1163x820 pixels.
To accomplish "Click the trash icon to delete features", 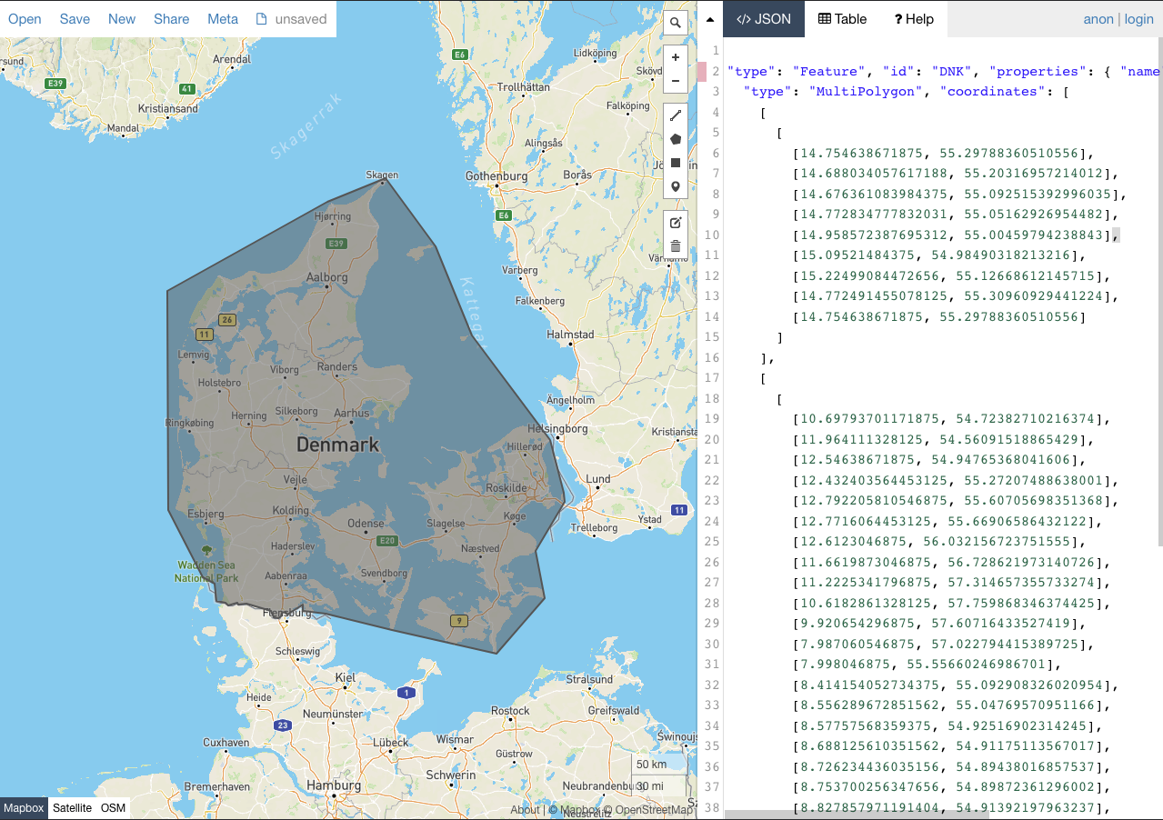I will tap(675, 245).
